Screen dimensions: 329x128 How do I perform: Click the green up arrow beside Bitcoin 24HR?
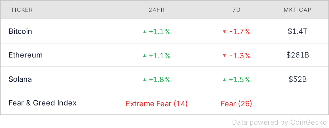pos(144,32)
